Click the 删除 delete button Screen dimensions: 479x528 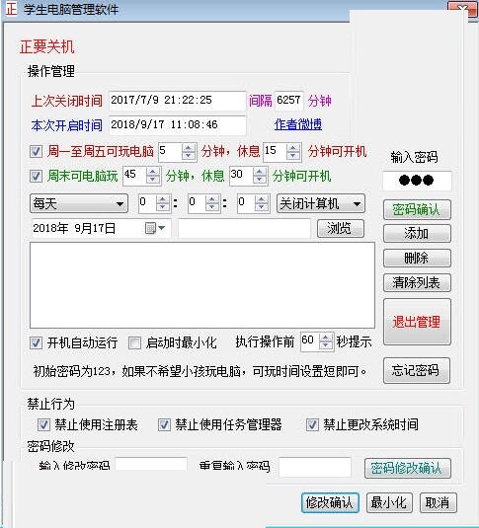[x=417, y=259]
